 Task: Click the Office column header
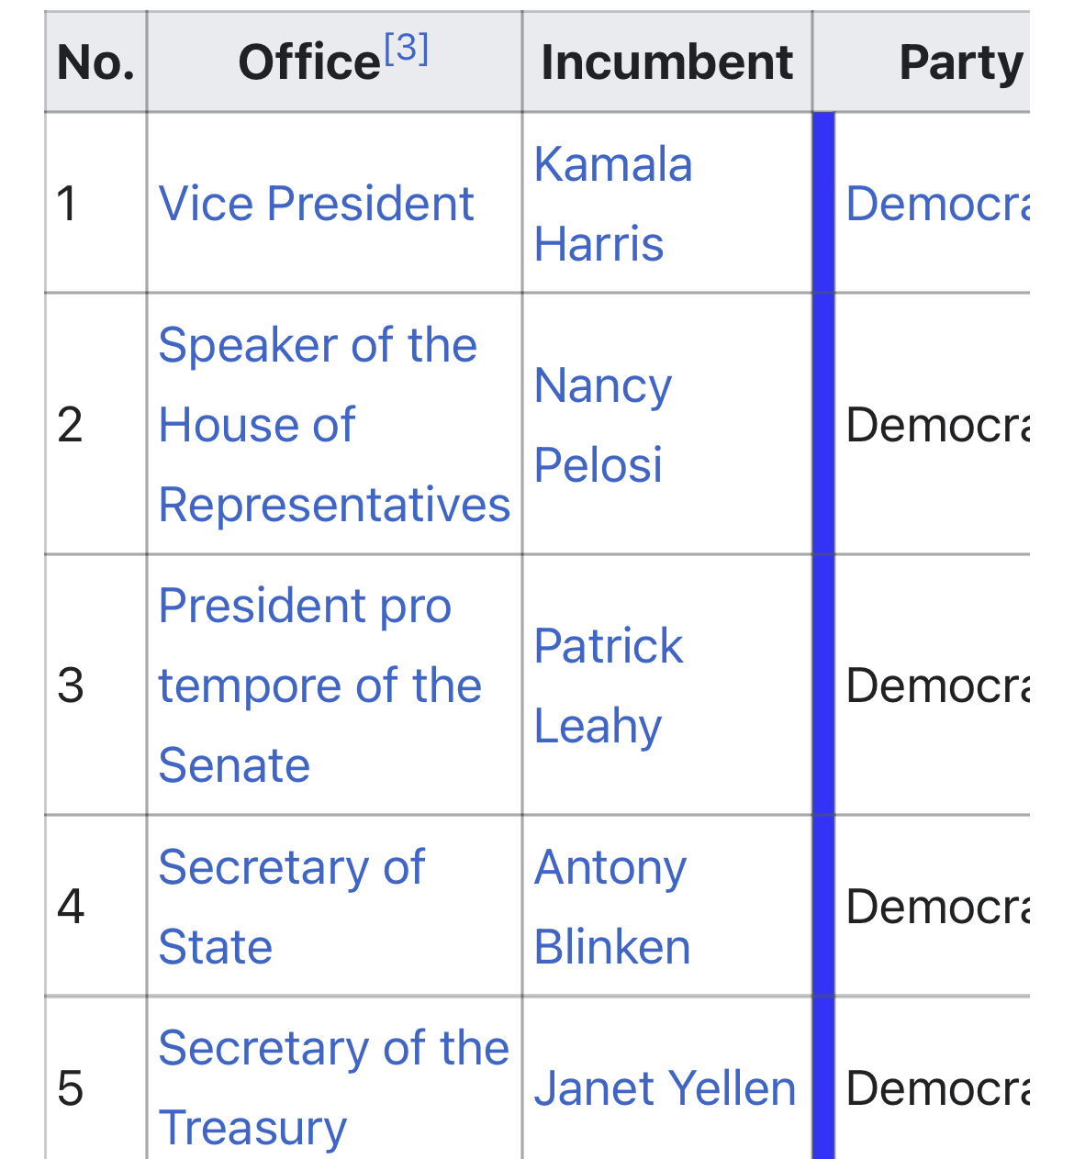click(x=334, y=62)
